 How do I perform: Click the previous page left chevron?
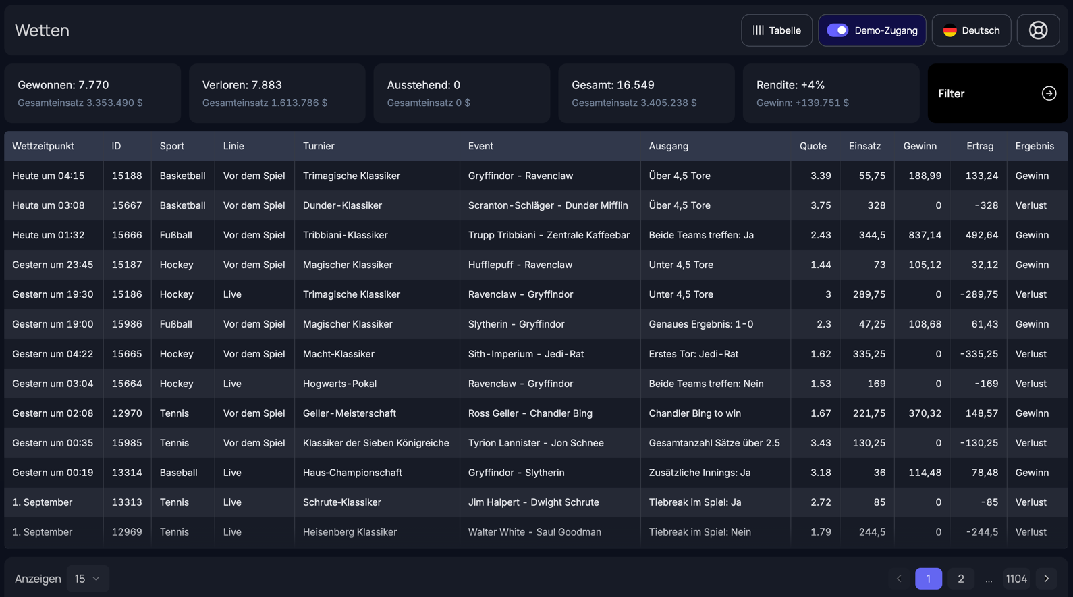click(x=899, y=579)
